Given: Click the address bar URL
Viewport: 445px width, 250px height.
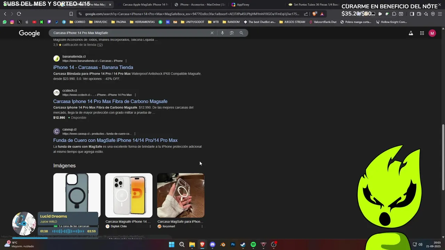Looking at the screenshot, I should (192, 14).
